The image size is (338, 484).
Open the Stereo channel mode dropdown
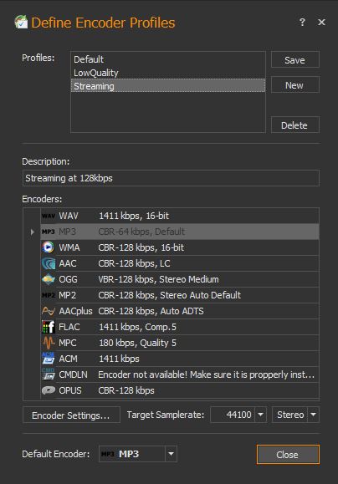pyautogui.click(x=313, y=415)
